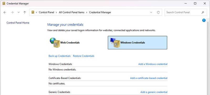Minimize the Credential Manager window

(x=186, y=4)
